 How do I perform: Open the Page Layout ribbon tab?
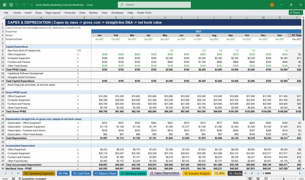point(53,12)
